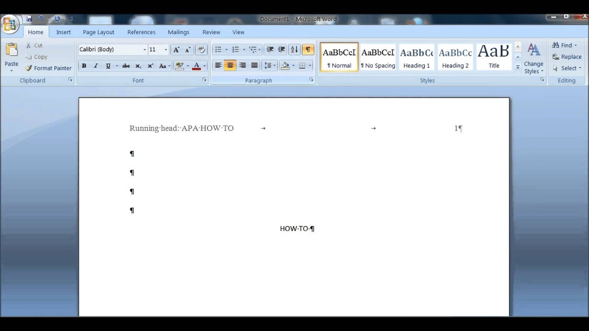Undo the last action
Image resolution: width=589 pixels, height=331 pixels.
(40, 19)
